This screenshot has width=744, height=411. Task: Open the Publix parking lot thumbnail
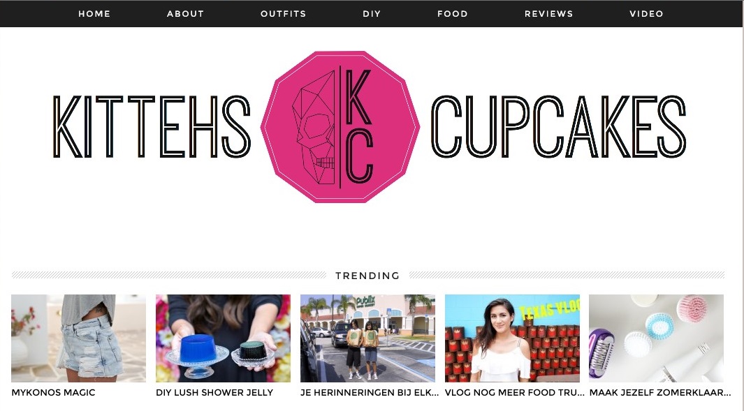pyautogui.click(x=367, y=338)
